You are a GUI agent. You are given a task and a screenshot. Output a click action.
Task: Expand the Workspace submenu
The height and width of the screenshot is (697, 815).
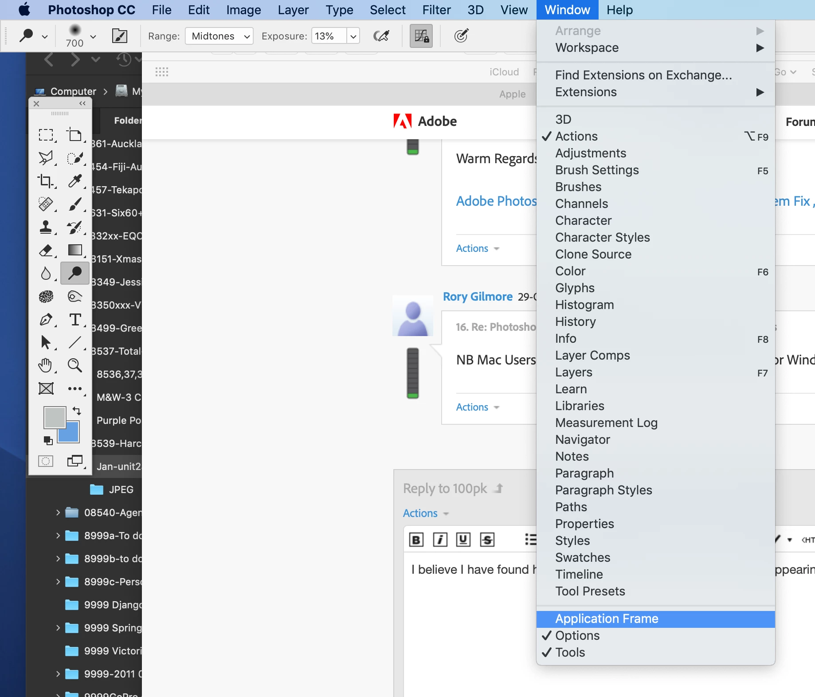tap(655, 47)
